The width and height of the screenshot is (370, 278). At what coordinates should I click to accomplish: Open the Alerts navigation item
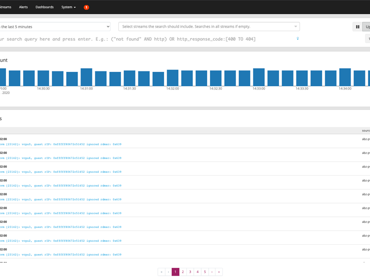pos(23,7)
